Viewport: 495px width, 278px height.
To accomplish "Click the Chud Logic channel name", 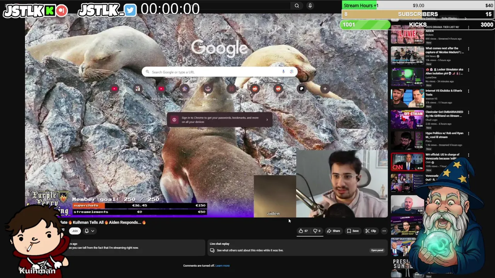I will click(431, 120).
